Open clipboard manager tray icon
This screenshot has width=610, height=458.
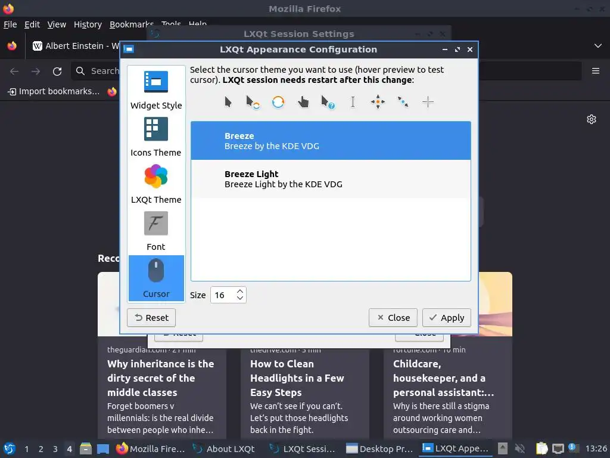(541, 448)
